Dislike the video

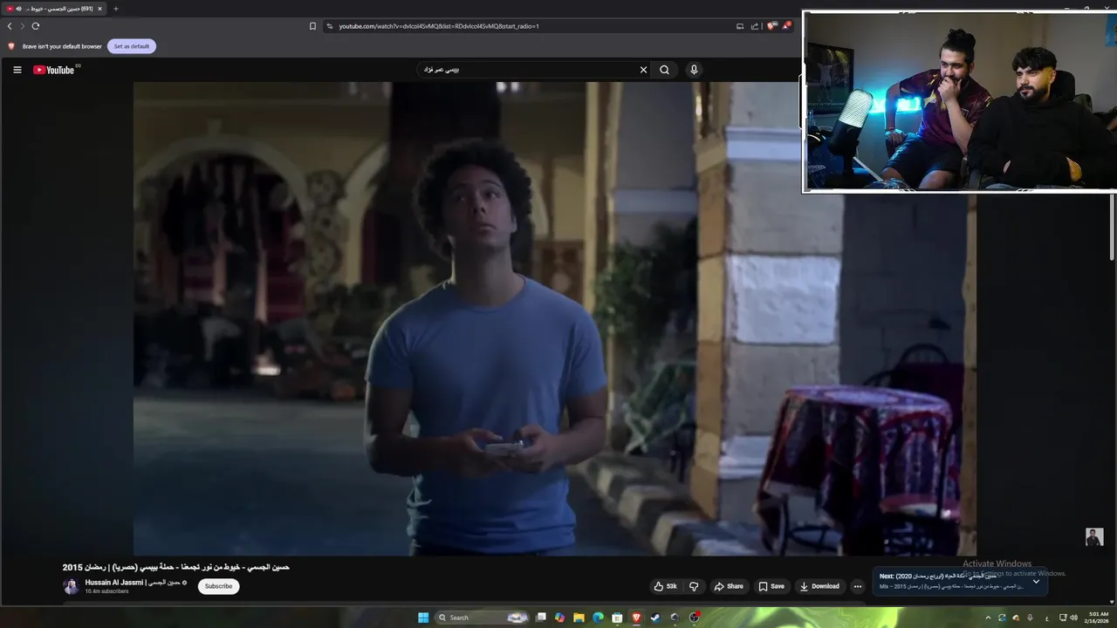(x=694, y=586)
